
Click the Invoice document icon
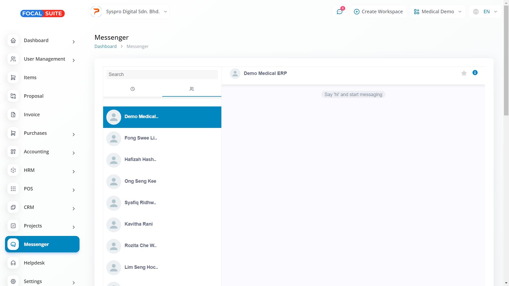coord(13,115)
